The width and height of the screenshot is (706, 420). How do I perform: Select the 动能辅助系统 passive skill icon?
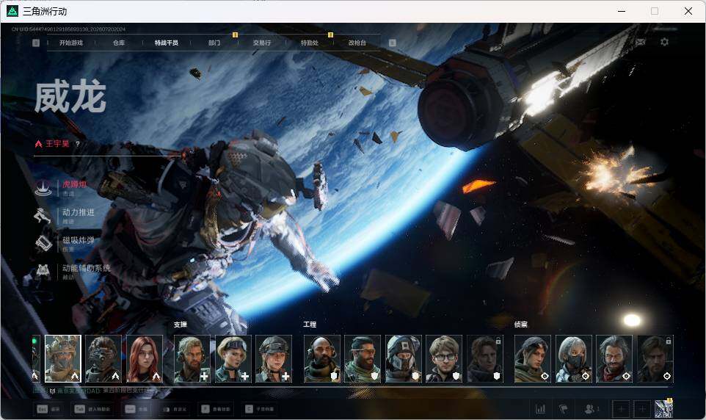coord(43,271)
